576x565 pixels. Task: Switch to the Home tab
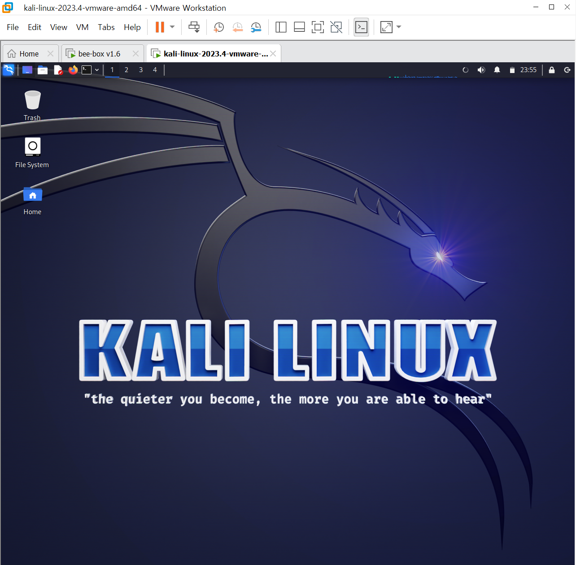pos(30,54)
